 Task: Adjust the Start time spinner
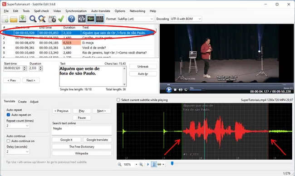pyautogui.click(x=25, y=68)
